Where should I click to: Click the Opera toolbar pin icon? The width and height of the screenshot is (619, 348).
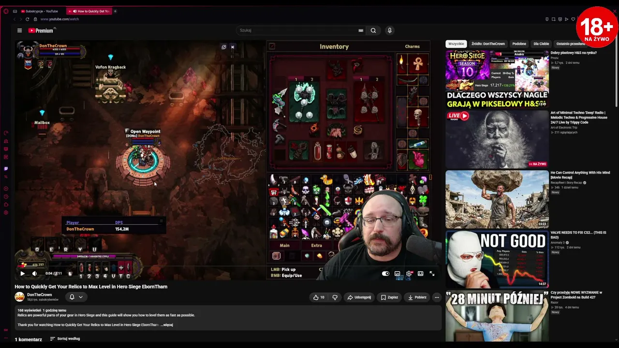547,19
